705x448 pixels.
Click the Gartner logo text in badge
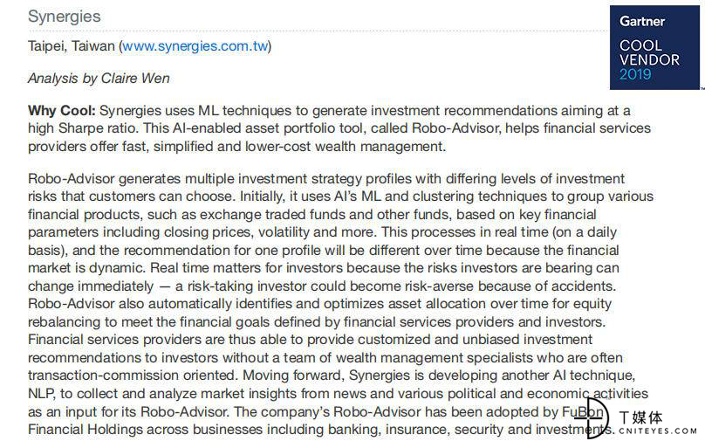point(641,21)
